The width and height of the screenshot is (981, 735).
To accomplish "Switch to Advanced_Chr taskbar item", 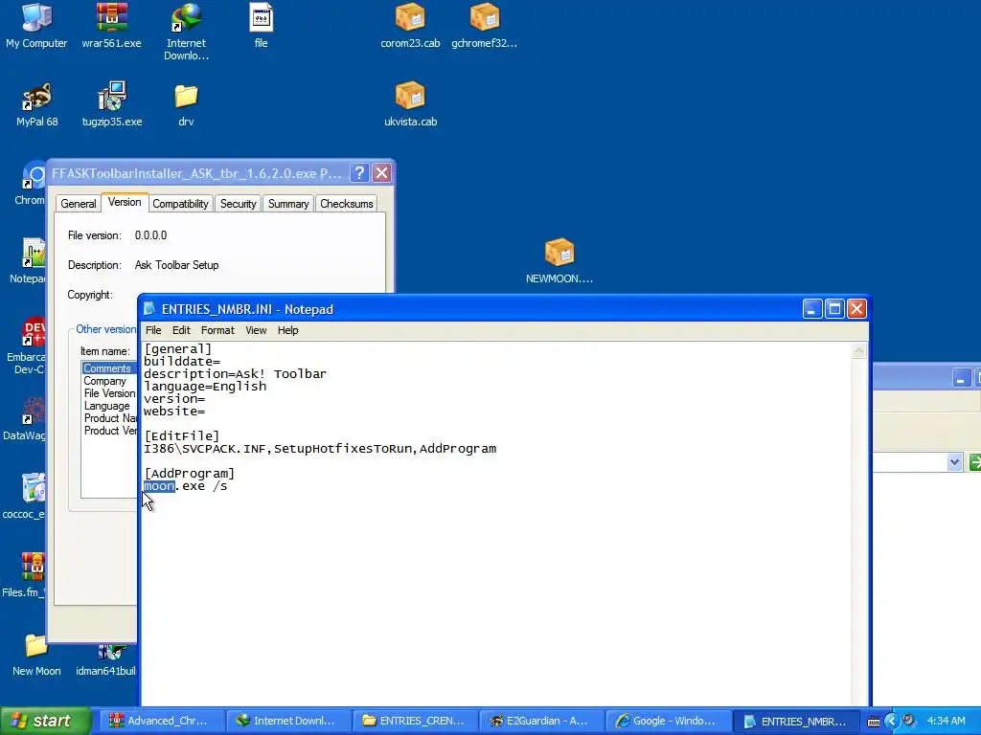I will tap(161, 721).
